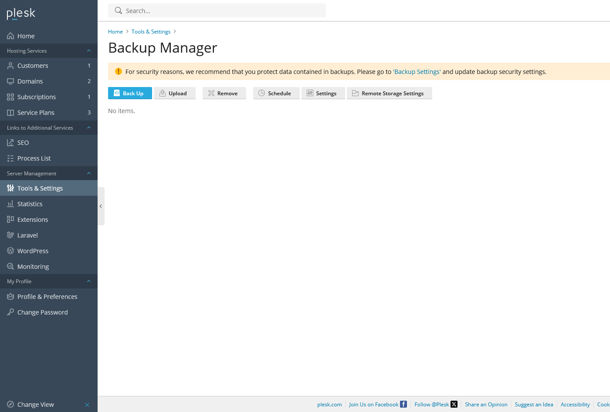The height and width of the screenshot is (412, 610).
Task: Collapse the sidebar with the arrow control
Action: click(101, 206)
